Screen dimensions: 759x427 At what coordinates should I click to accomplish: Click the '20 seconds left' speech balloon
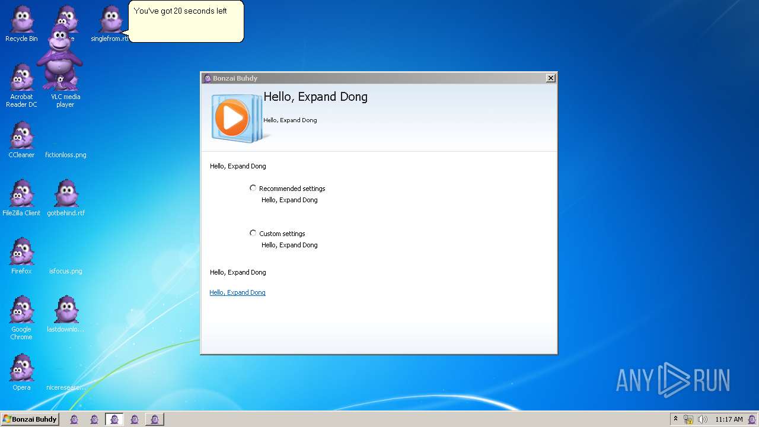pyautogui.click(x=186, y=22)
